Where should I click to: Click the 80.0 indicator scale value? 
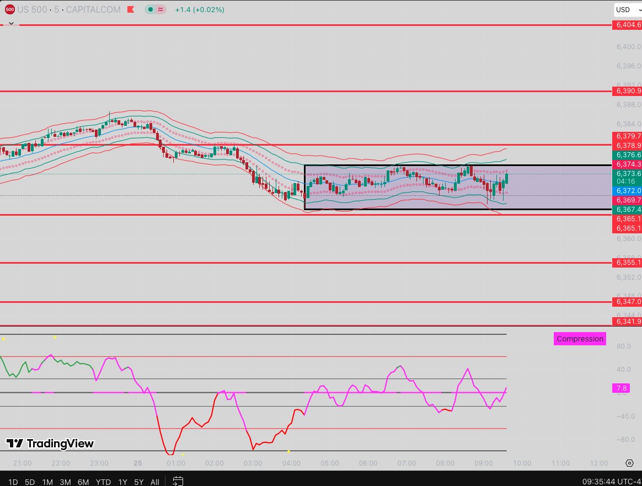click(624, 346)
